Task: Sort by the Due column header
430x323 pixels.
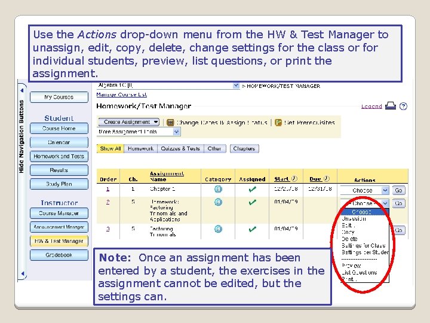Action: [x=315, y=179]
